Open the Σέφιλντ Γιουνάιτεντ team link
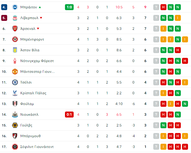Screen dimensions: 191x153 [37, 147]
